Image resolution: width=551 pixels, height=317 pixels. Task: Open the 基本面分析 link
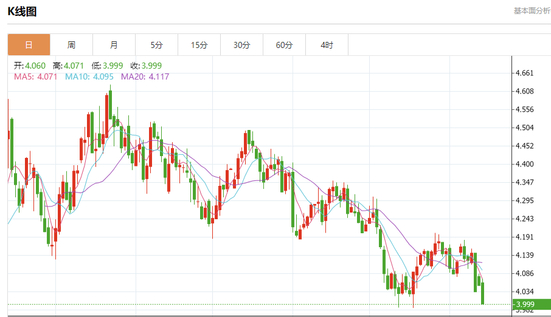point(532,11)
